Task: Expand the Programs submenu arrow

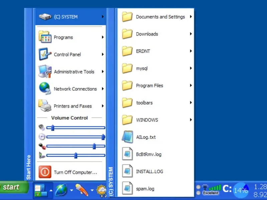Action: [x=103, y=37]
